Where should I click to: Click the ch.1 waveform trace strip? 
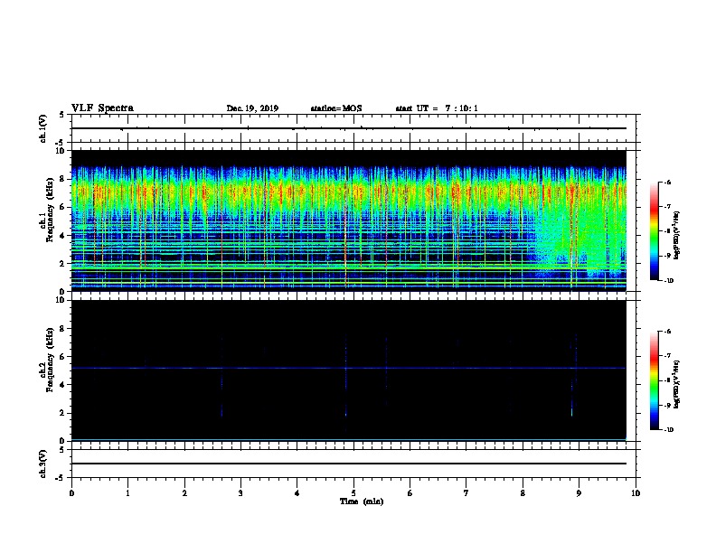349,128
